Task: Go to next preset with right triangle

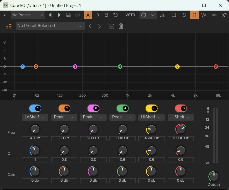Action: 59,15
